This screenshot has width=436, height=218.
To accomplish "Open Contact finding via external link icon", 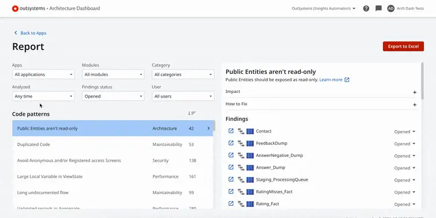I will [x=231, y=131].
